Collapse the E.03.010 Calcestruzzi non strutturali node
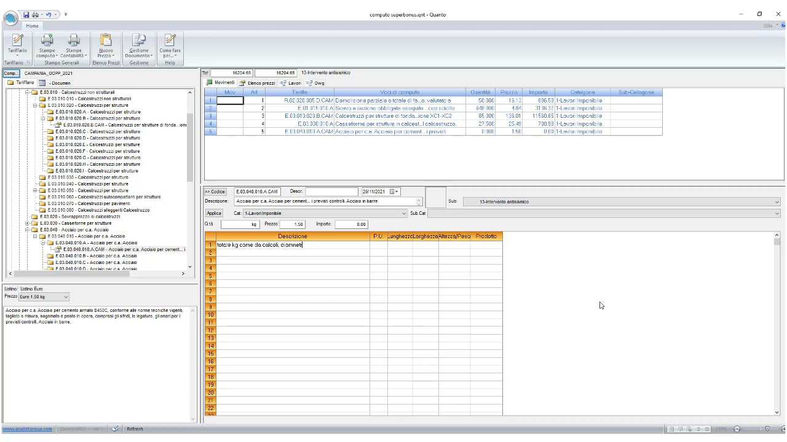 pyautogui.click(x=28, y=92)
